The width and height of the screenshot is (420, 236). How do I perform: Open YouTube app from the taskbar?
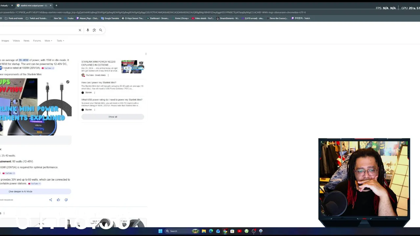coord(240,231)
